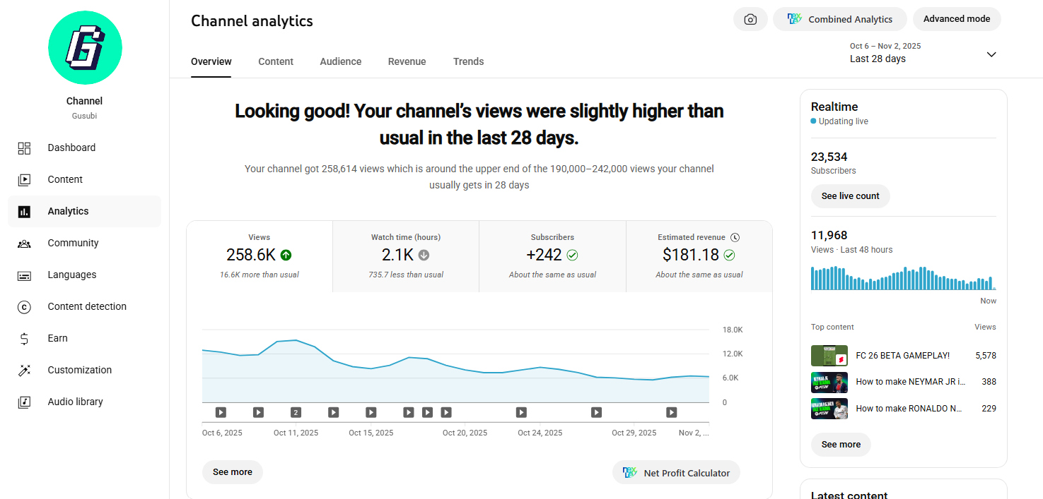Open Dashboard from the sidebar icon
1043x499 pixels.
pos(24,148)
